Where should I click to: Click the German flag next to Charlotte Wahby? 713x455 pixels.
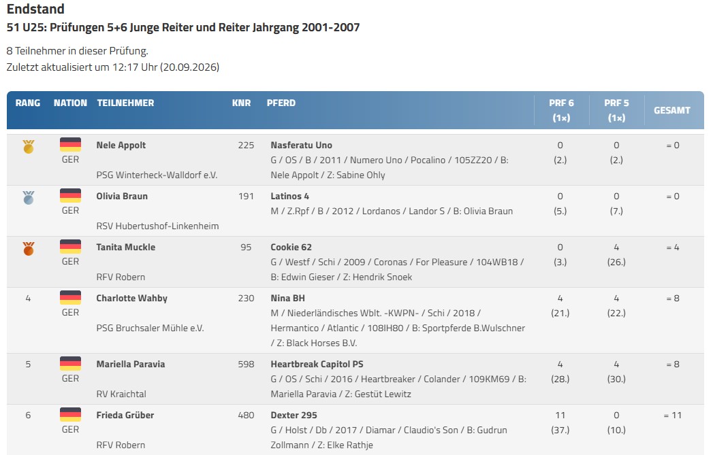point(70,297)
